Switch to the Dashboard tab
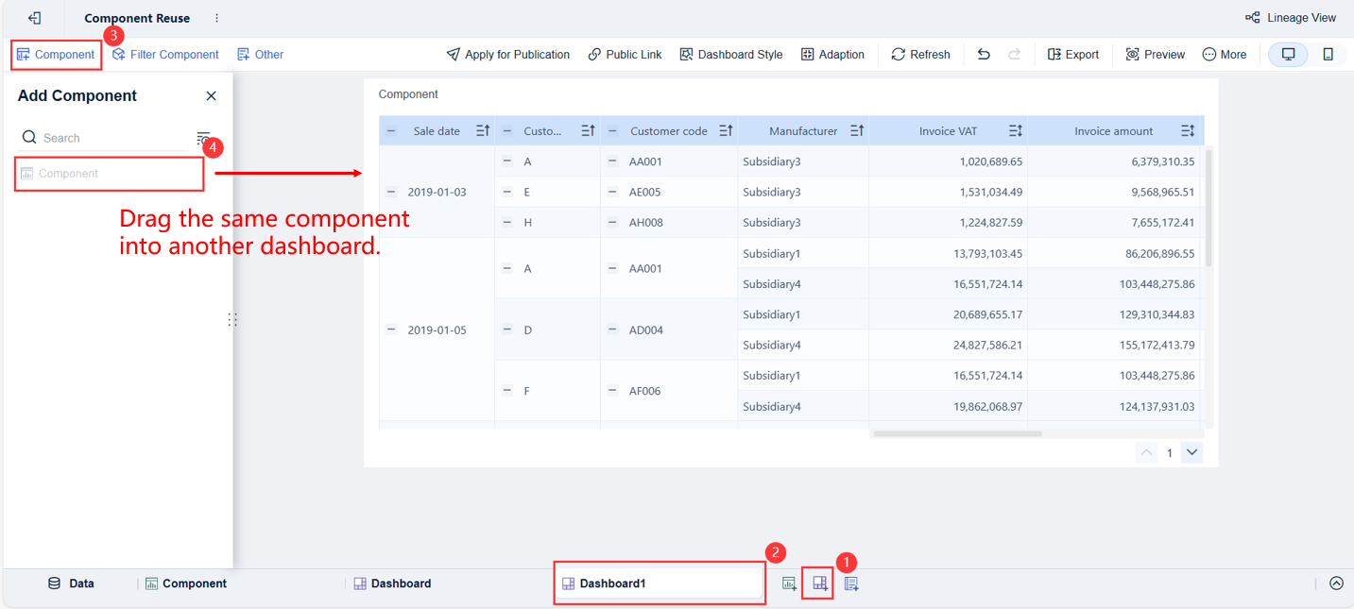Viewport: 1354px width, 609px height. click(x=392, y=584)
